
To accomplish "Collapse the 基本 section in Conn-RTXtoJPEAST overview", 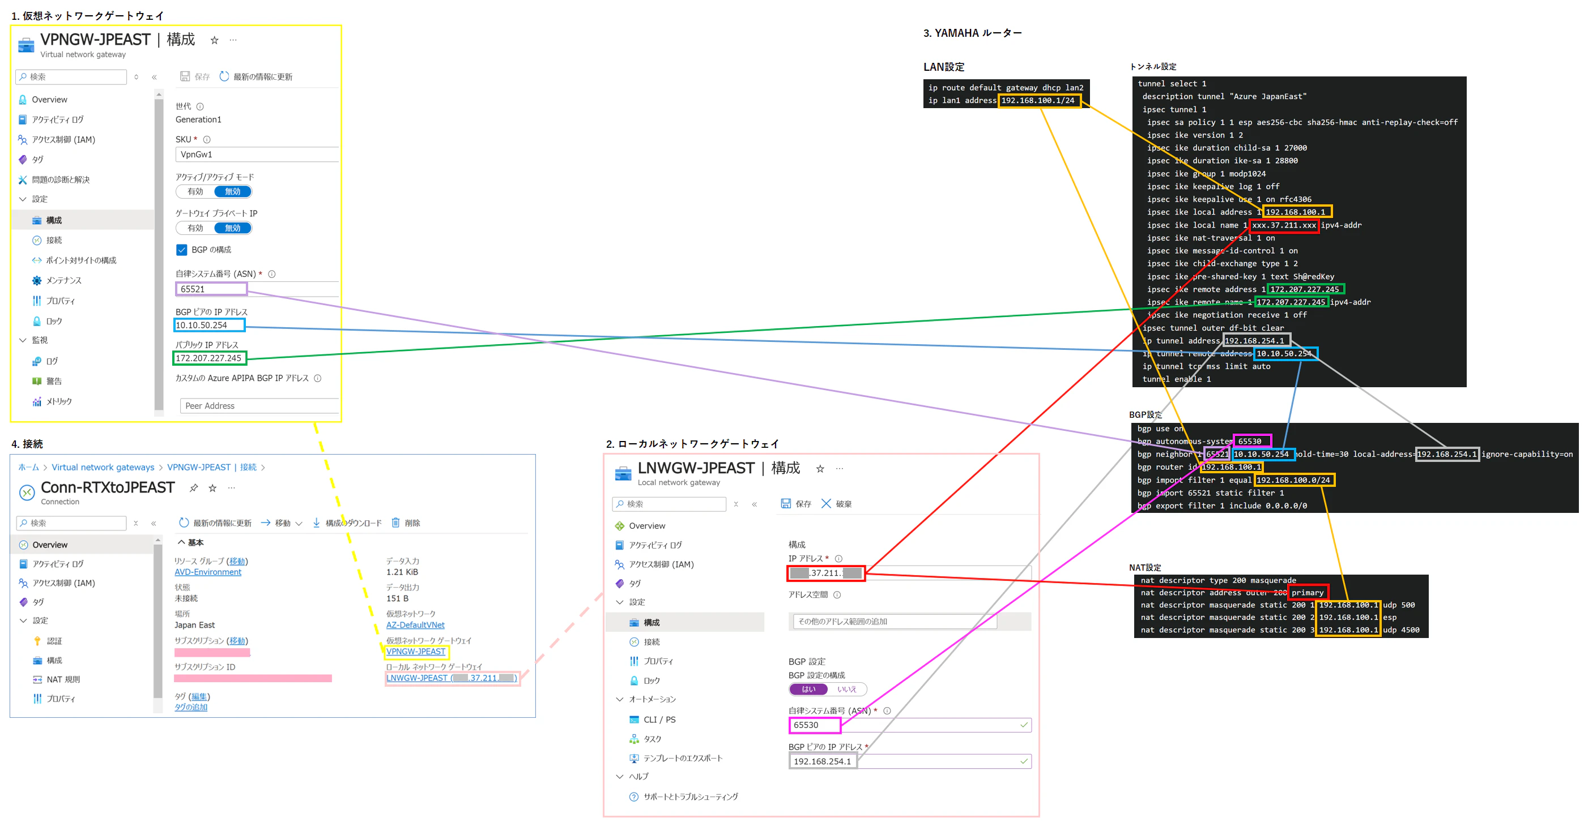I will tap(181, 542).
